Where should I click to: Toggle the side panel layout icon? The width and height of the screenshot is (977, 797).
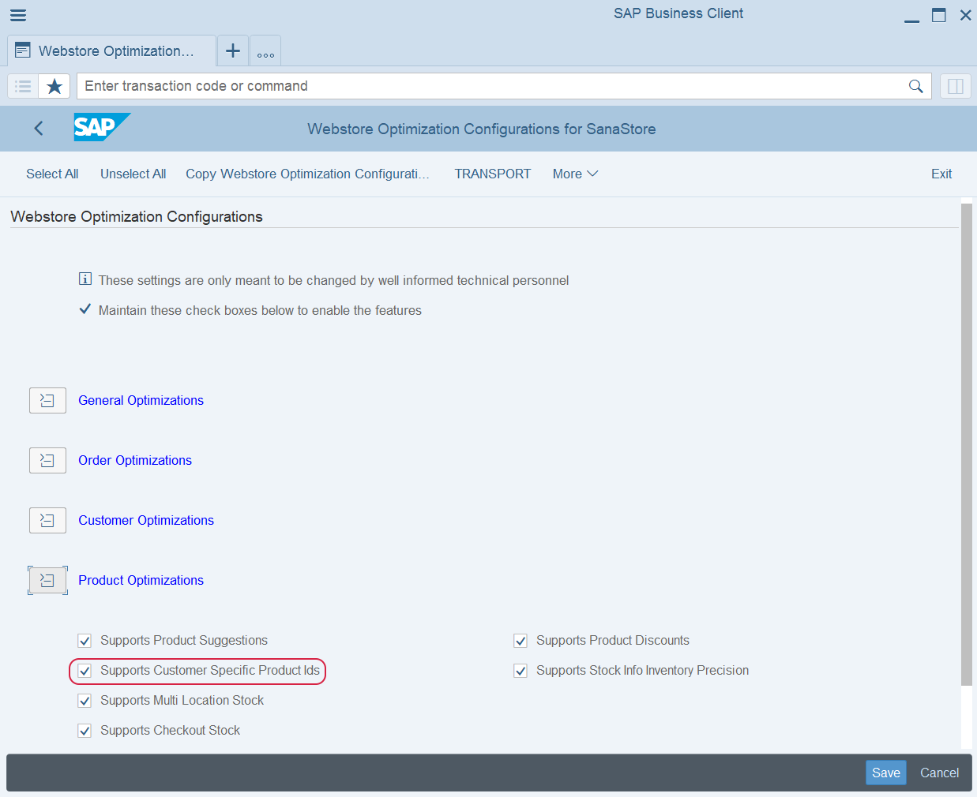point(956,86)
